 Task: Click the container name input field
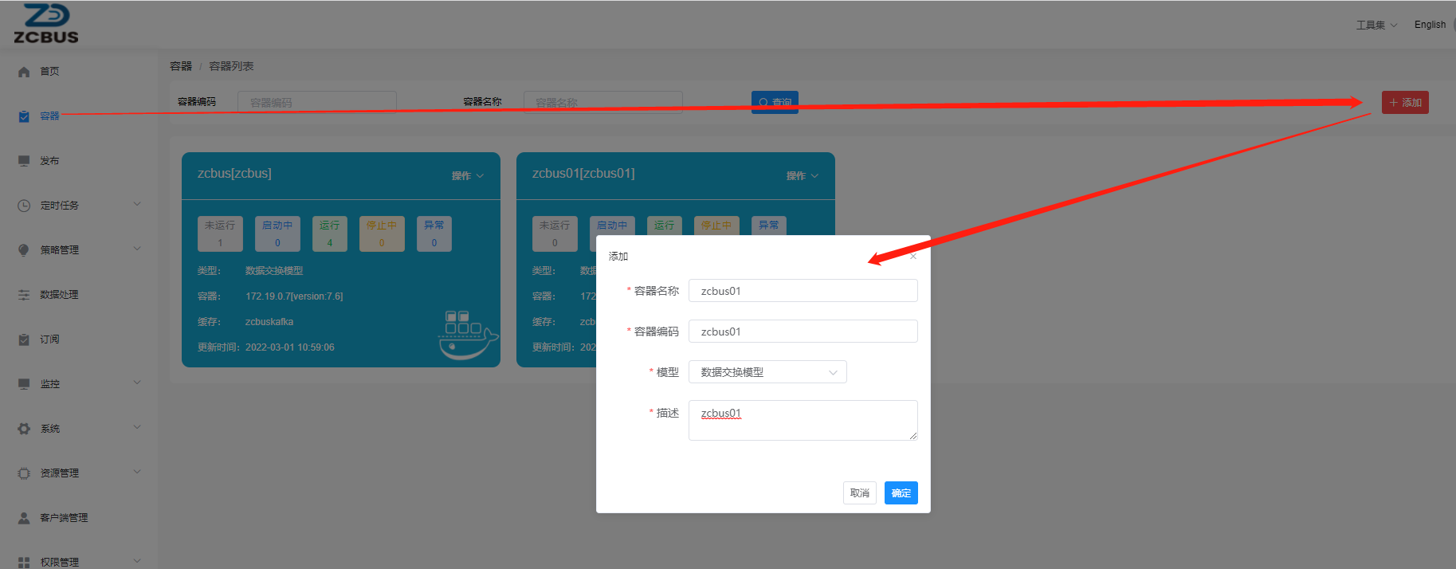[803, 291]
